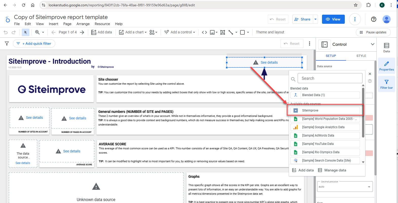Click Add quick filter
This screenshot has width=398, height=203.
34,43
